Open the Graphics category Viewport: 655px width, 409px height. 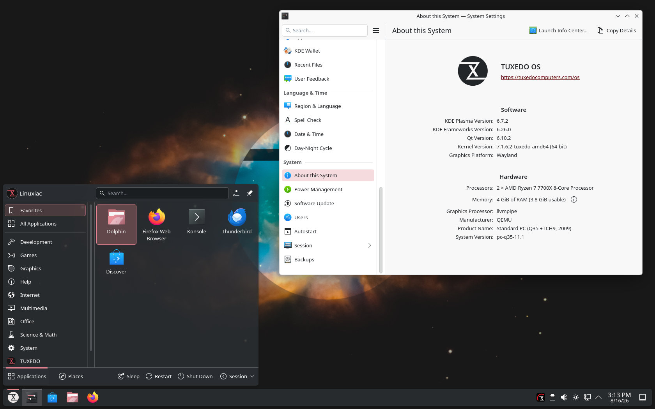point(45,268)
